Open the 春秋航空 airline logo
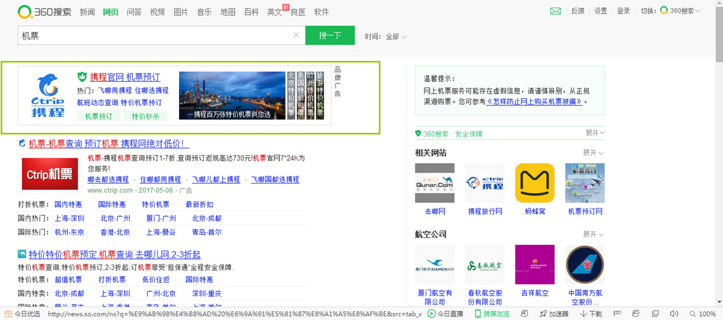 click(x=485, y=265)
